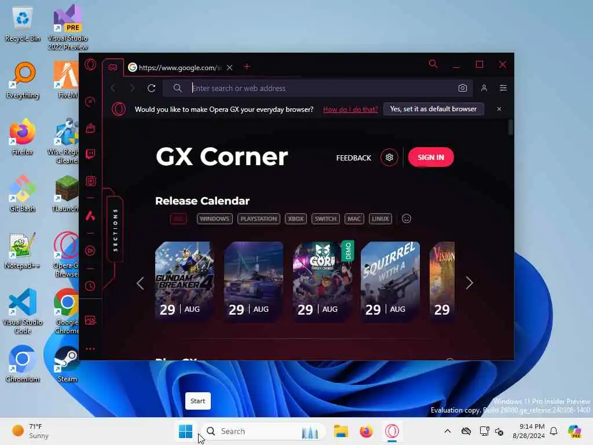Open the Gori Cuddly Carnage demo card
Viewport: 593px width, 445px height.
pos(323,282)
